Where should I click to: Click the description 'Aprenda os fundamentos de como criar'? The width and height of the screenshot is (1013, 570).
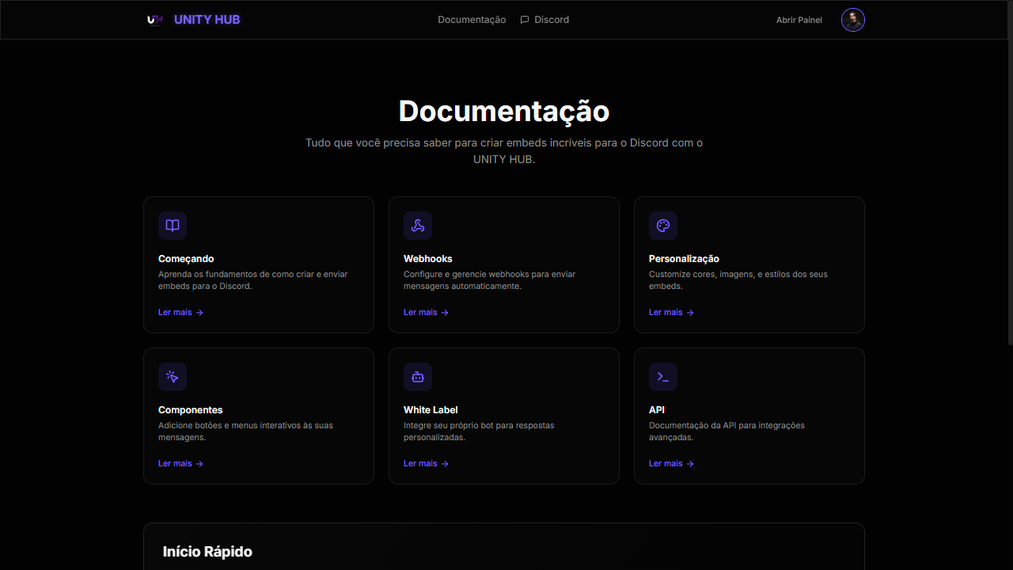[x=253, y=280]
